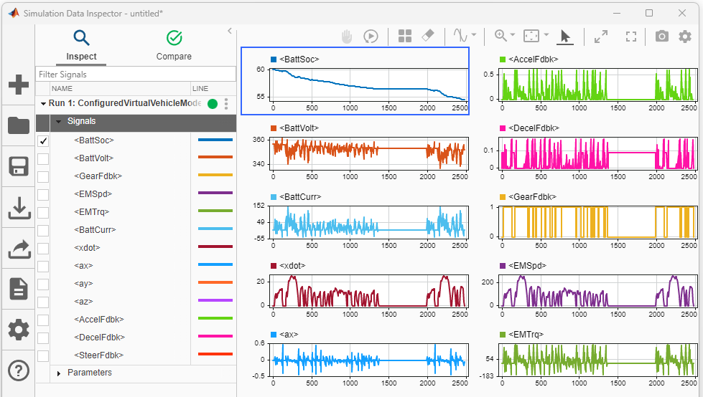
Task: Switch to the Compare tab
Action: click(174, 45)
